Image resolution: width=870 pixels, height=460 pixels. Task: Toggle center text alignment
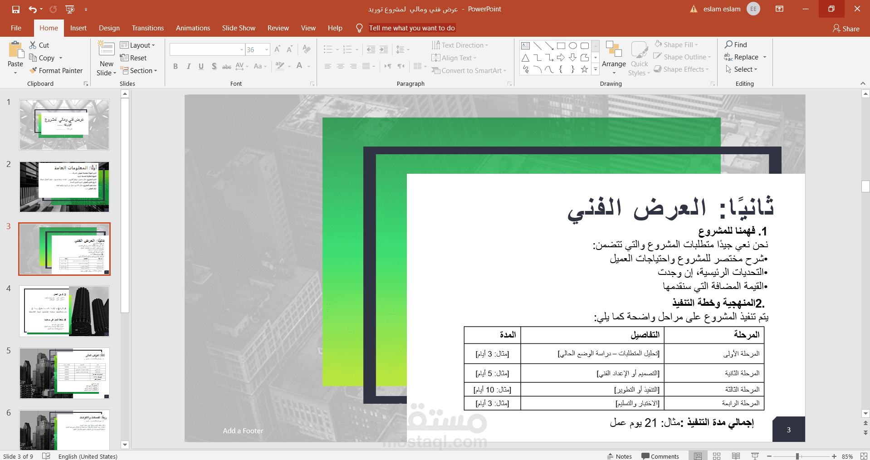pos(340,66)
